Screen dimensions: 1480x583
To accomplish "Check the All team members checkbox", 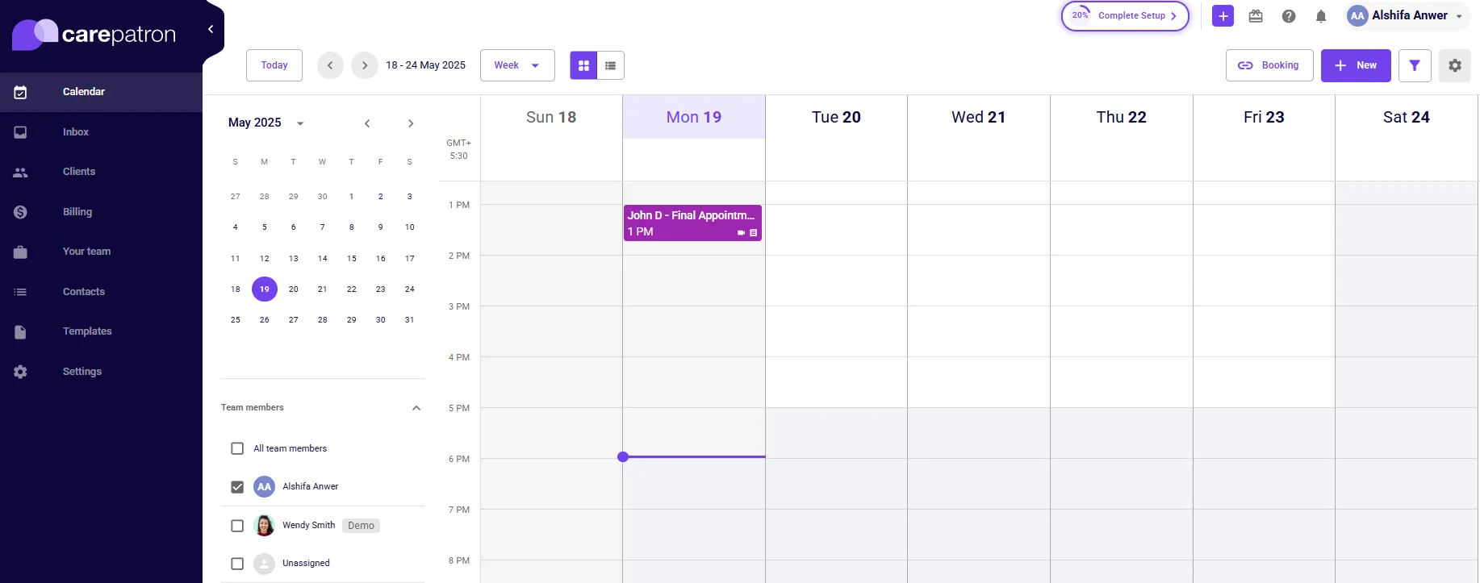I will click(x=237, y=448).
